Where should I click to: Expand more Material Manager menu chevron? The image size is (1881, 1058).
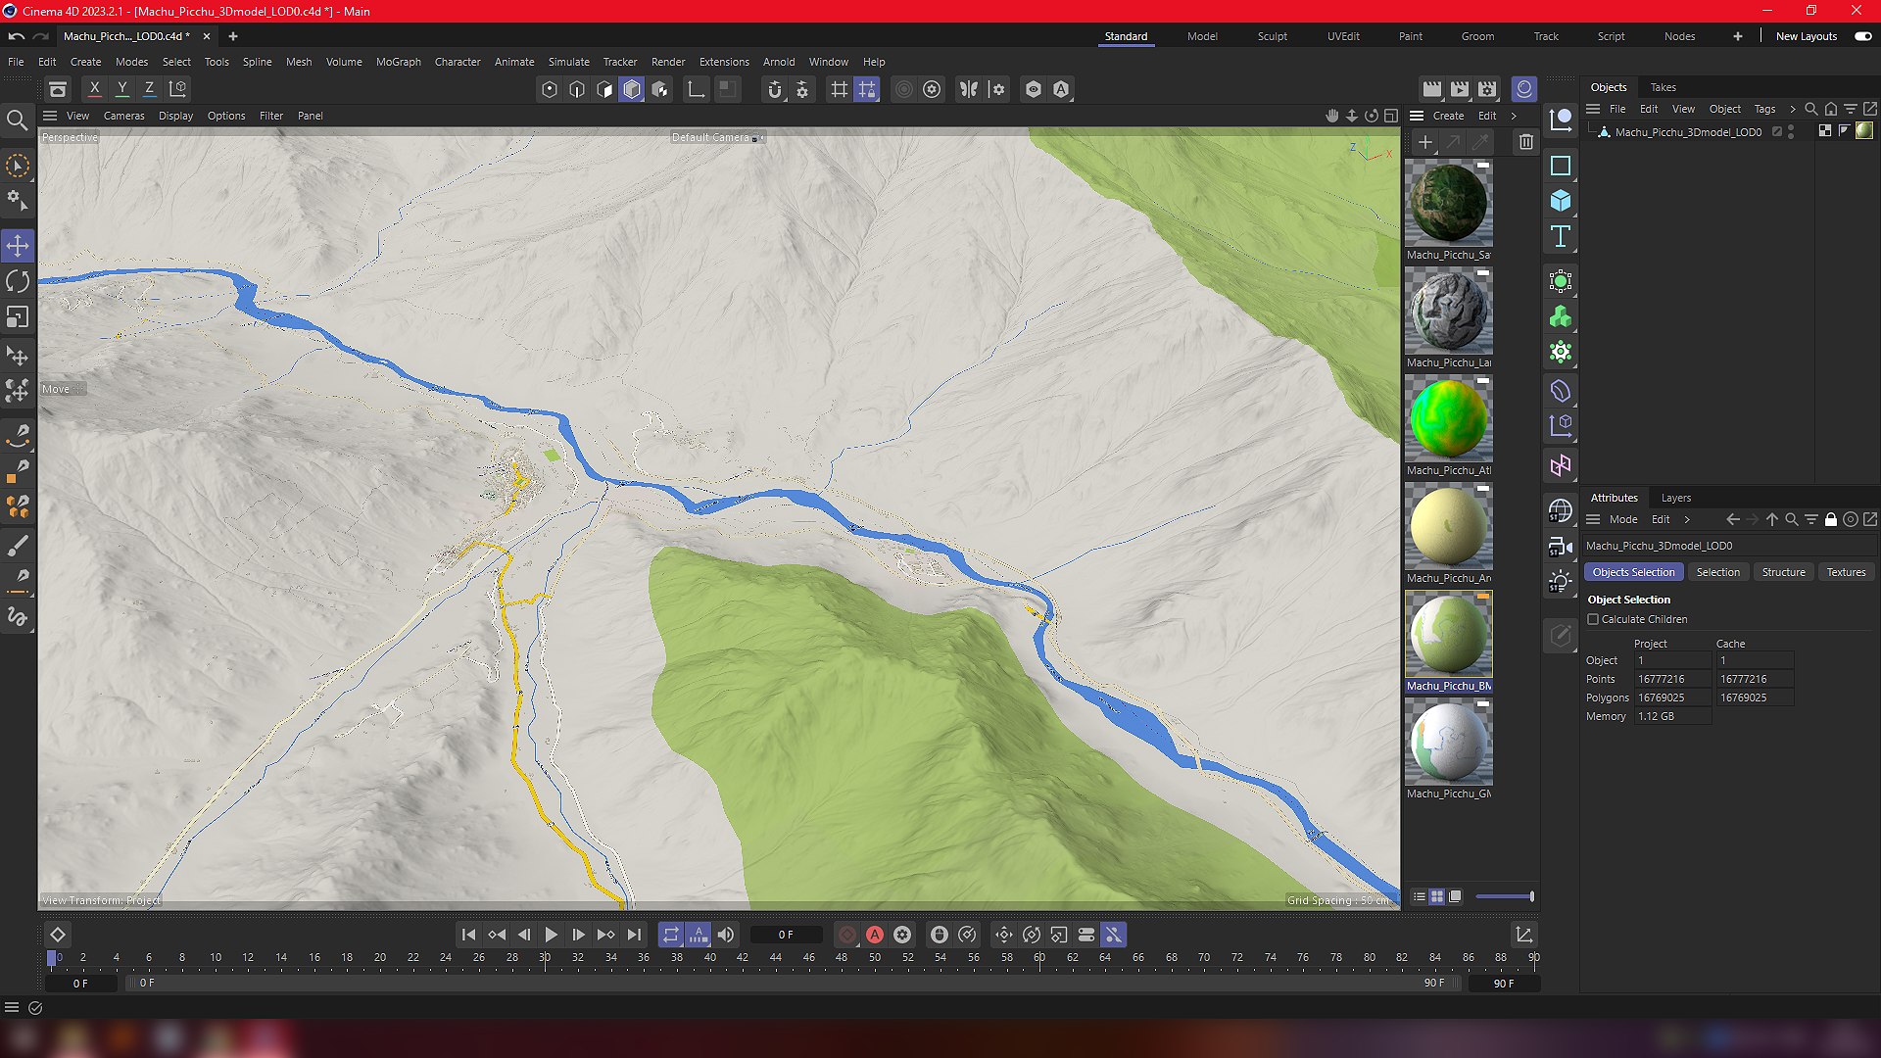[x=1514, y=116]
